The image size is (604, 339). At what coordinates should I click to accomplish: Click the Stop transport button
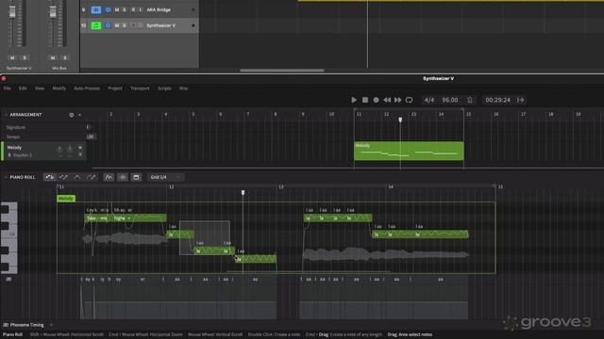coord(365,100)
